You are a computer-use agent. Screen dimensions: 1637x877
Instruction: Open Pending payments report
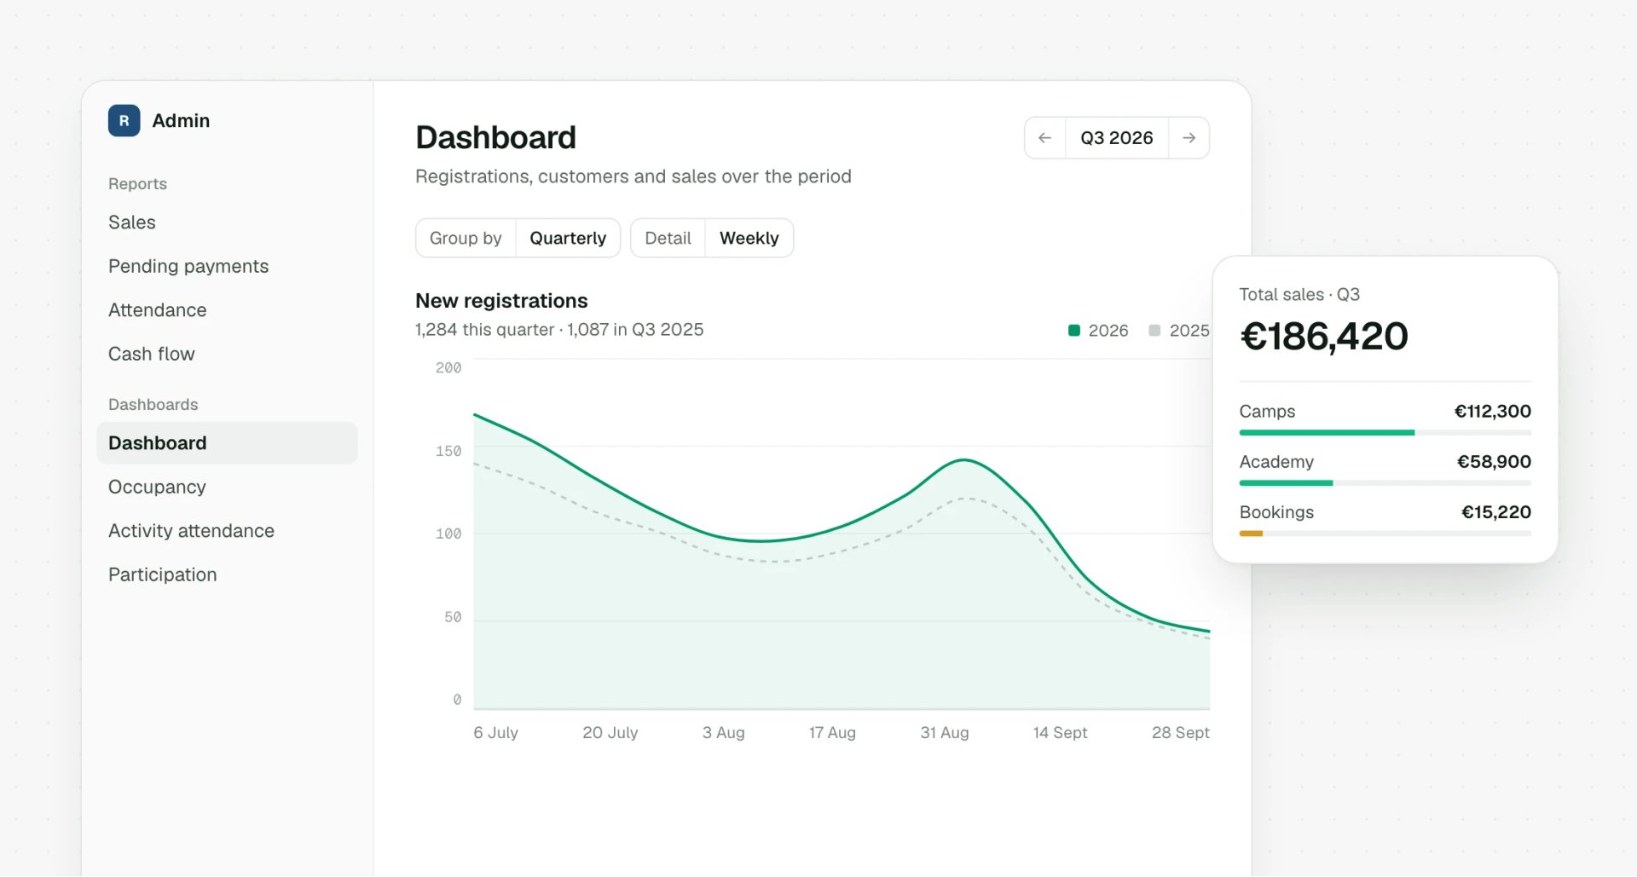pyautogui.click(x=188, y=267)
